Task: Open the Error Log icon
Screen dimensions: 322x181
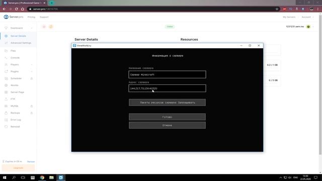Action: (x=6, y=120)
